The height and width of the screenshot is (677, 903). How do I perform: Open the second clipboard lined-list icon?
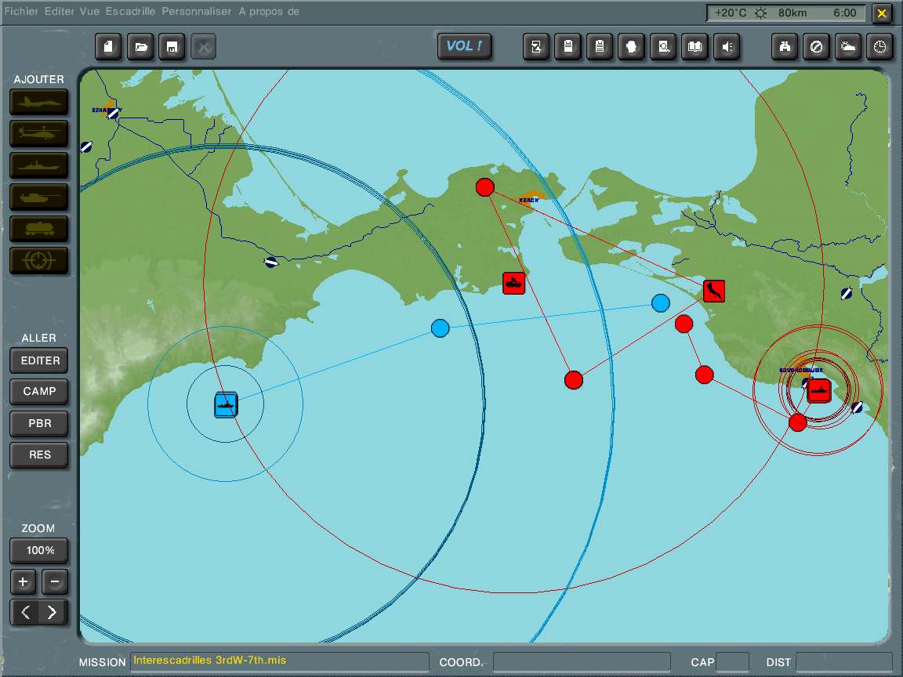point(600,47)
